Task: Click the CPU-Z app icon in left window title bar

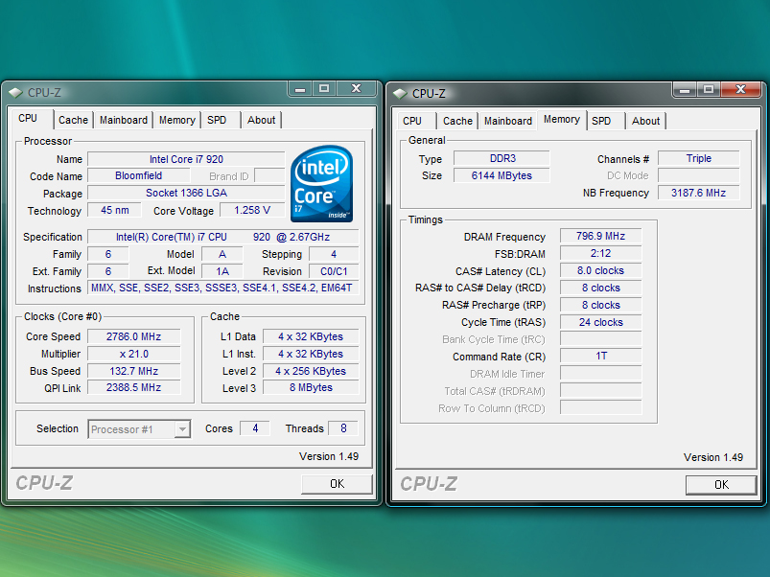Action: coord(15,92)
